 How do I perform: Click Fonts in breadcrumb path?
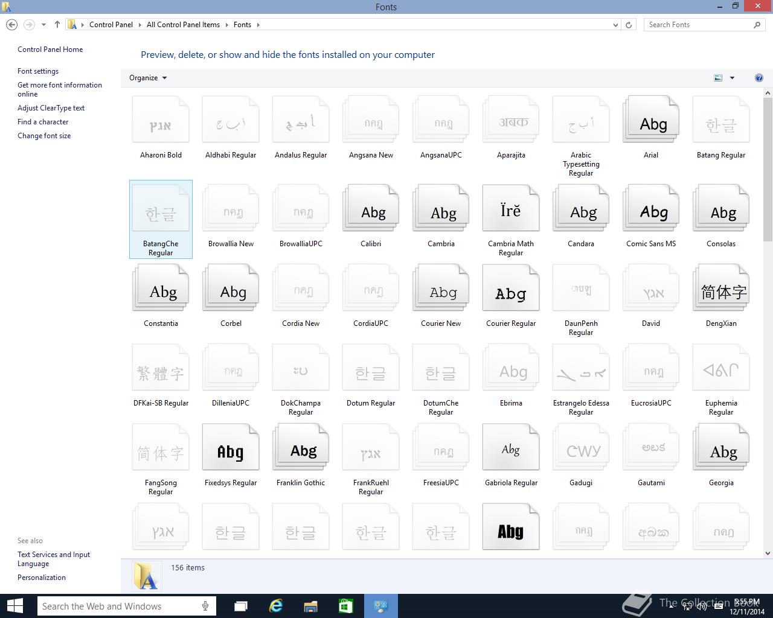point(242,25)
